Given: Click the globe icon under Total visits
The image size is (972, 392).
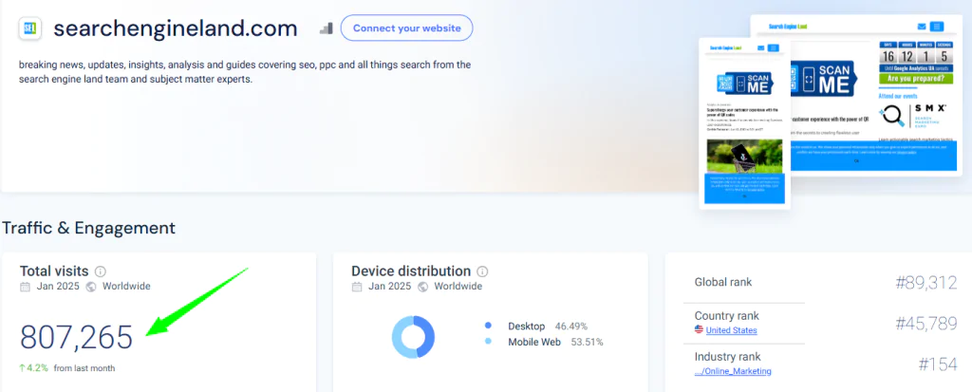Looking at the screenshot, I should 91,287.
